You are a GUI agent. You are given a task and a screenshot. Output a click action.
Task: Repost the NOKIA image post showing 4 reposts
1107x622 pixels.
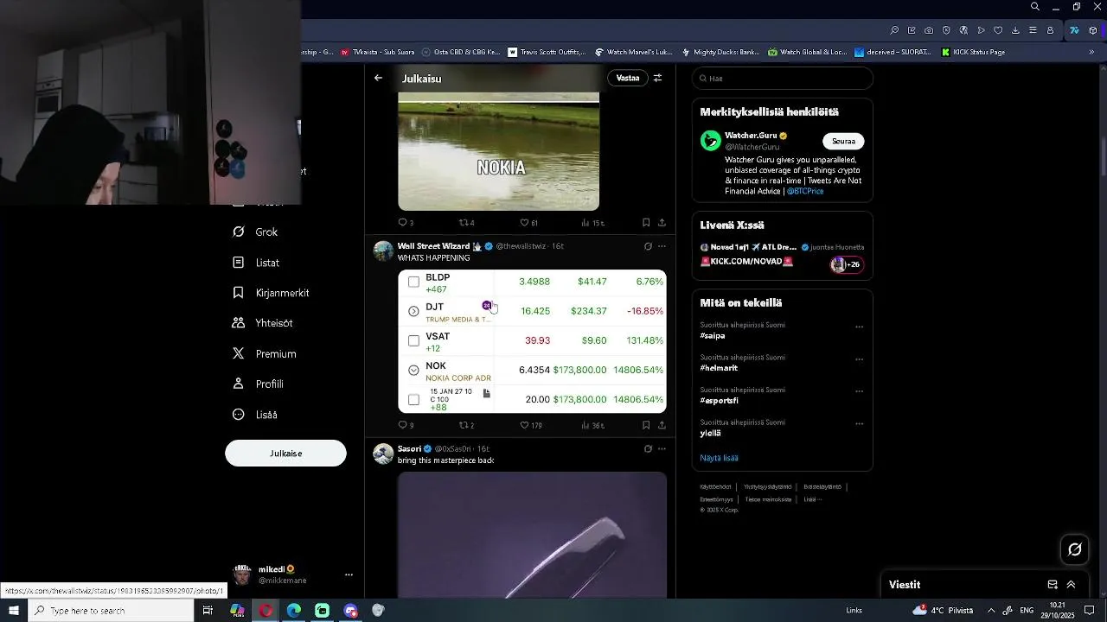click(x=466, y=223)
